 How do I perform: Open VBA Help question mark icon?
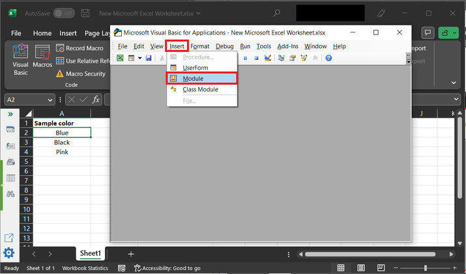[328, 58]
